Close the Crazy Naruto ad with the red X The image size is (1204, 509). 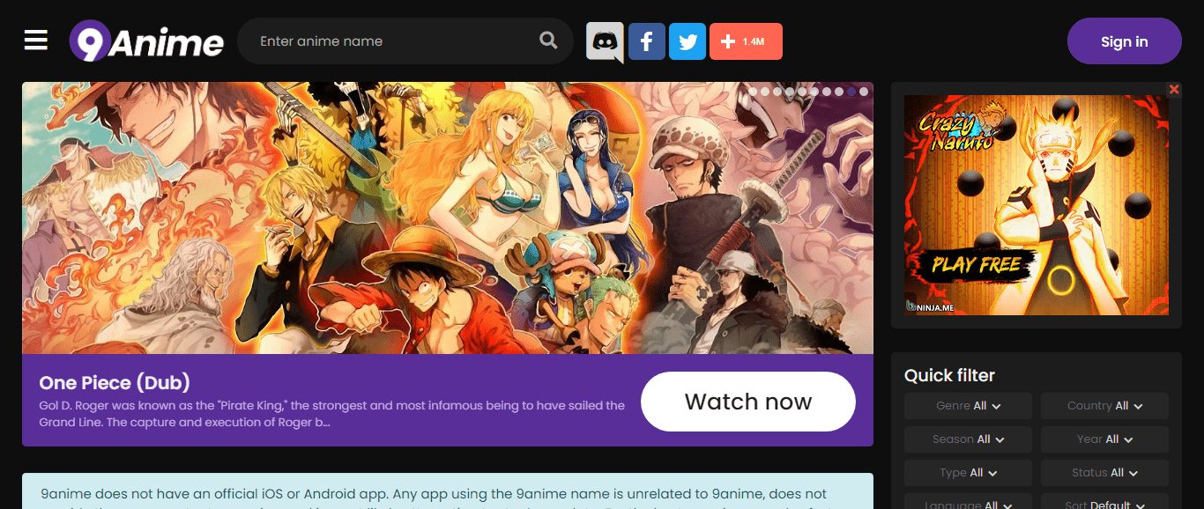(x=1174, y=90)
